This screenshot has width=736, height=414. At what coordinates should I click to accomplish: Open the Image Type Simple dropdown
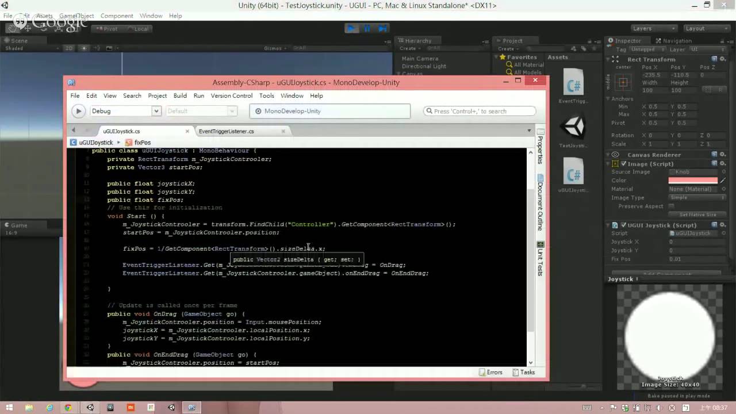pyautogui.click(x=697, y=197)
